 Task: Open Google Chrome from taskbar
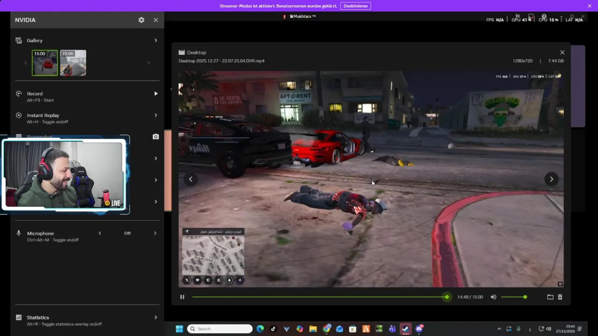pyautogui.click(x=327, y=329)
